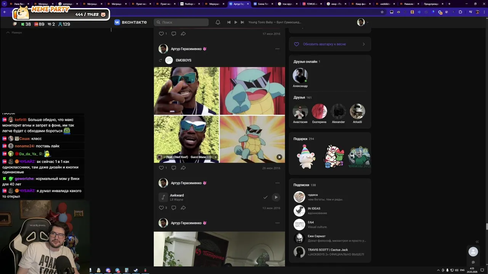The width and height of the screenshot is (488, 274).
Task: Play previous track in VK header player
Action: [x=229, y=22]
